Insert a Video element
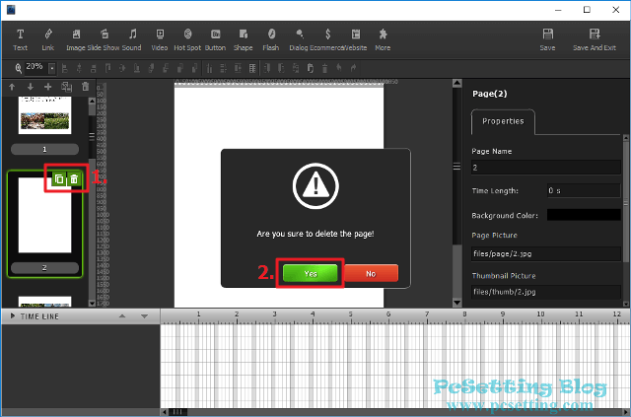631x417 pixels. tap(159, 38)
